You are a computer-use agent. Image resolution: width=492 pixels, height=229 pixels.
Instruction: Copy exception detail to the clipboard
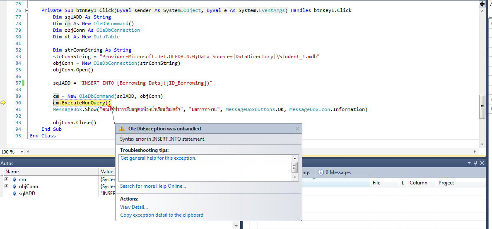[x=162, y=215]
